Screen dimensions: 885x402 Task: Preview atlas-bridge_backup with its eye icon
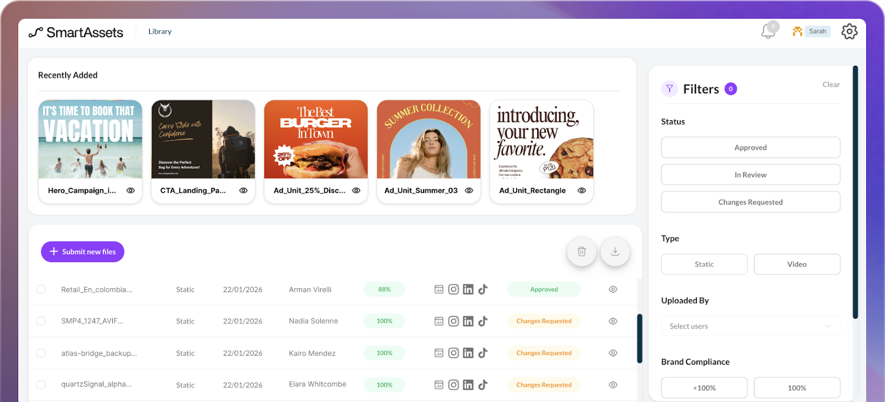[613, 353]
